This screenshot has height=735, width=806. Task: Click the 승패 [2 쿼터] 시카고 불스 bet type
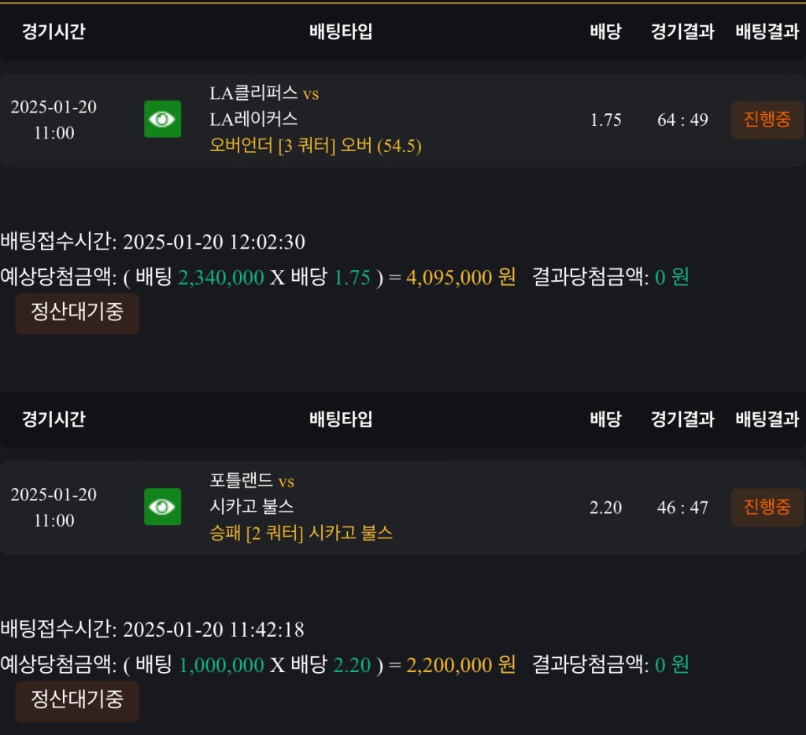click(301, 534)
